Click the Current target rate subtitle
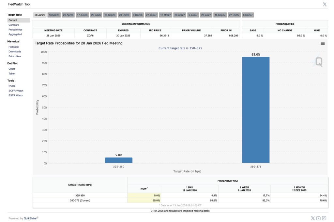The height and width of the screenshot is (222, 334). pyautogui.click(x=180, y=48)
